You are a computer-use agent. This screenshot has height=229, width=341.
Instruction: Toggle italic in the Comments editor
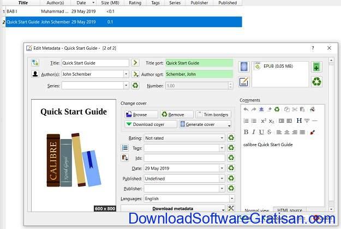254,132
